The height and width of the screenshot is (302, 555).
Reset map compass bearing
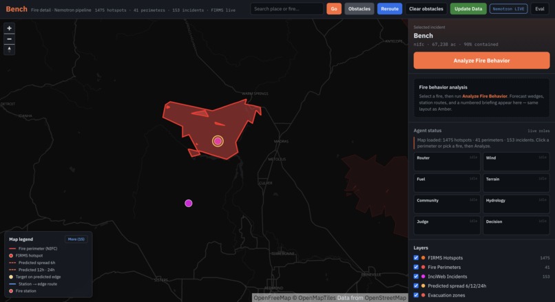(9, 49)
